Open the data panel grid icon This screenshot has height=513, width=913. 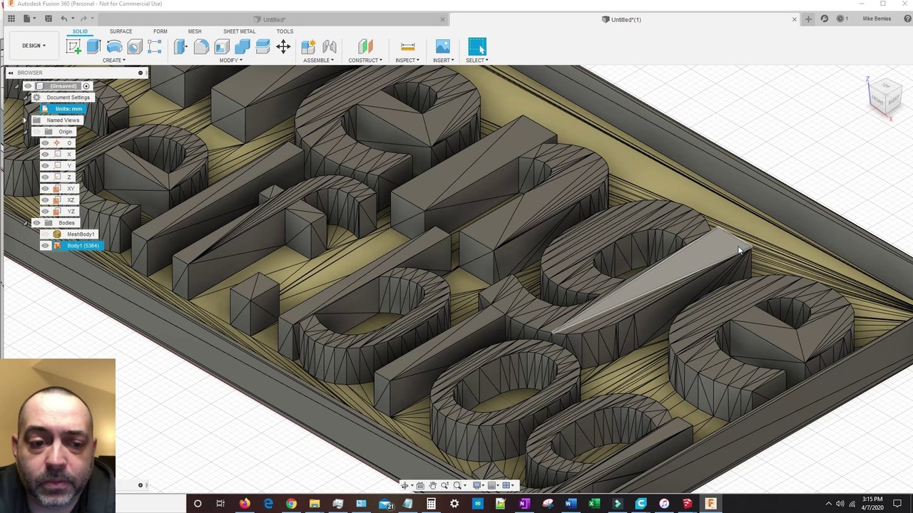click(x=11, y=19)
